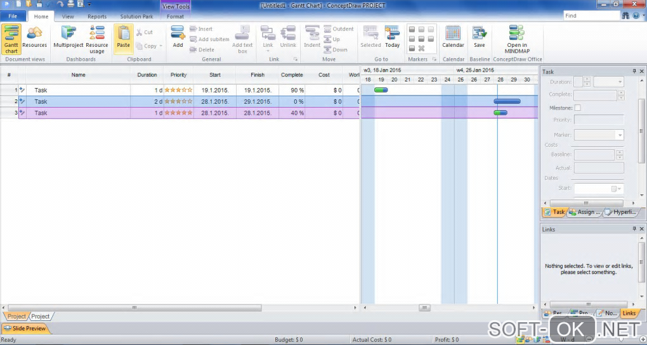Switch to the Hyperlinks panel tab
This screenshot has width=647, height=345.
coord(622,212)
